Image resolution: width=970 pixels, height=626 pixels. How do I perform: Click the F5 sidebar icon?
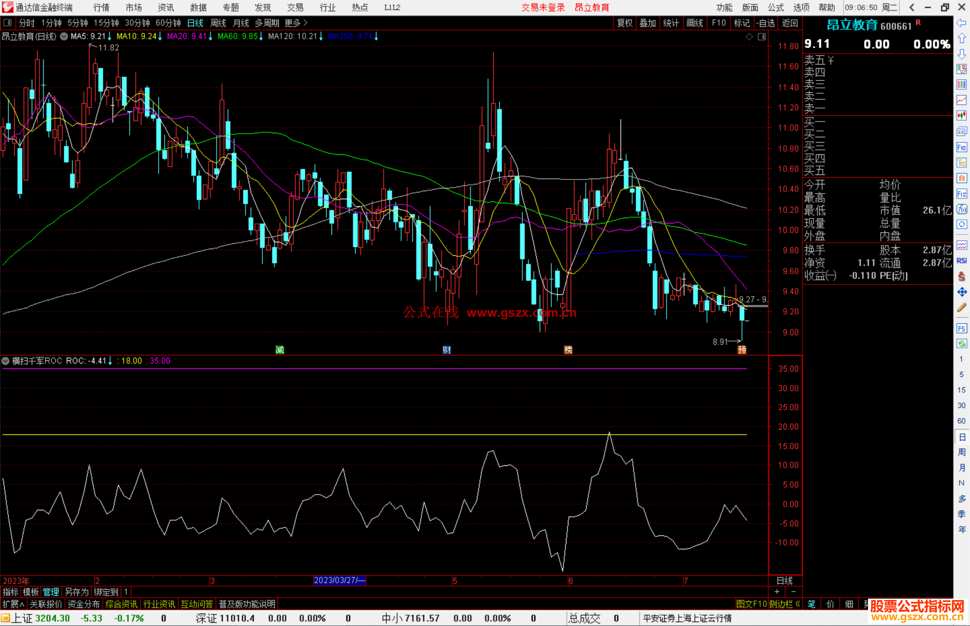tap(961, 328)
